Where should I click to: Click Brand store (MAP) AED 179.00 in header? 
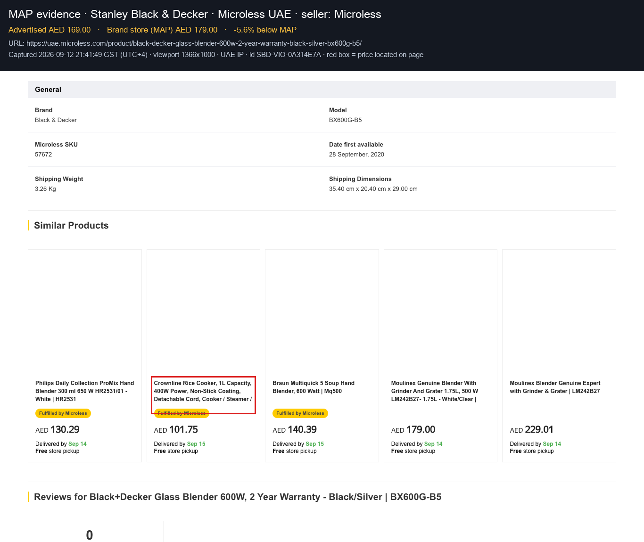tap(162, 30)
